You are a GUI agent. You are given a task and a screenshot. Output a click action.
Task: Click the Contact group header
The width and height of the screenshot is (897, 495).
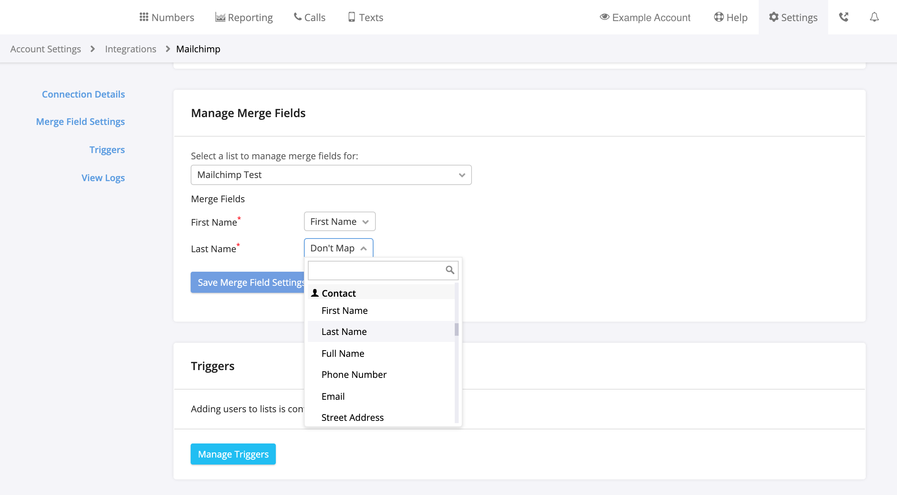pyautogui.click(x=381, y=293)
